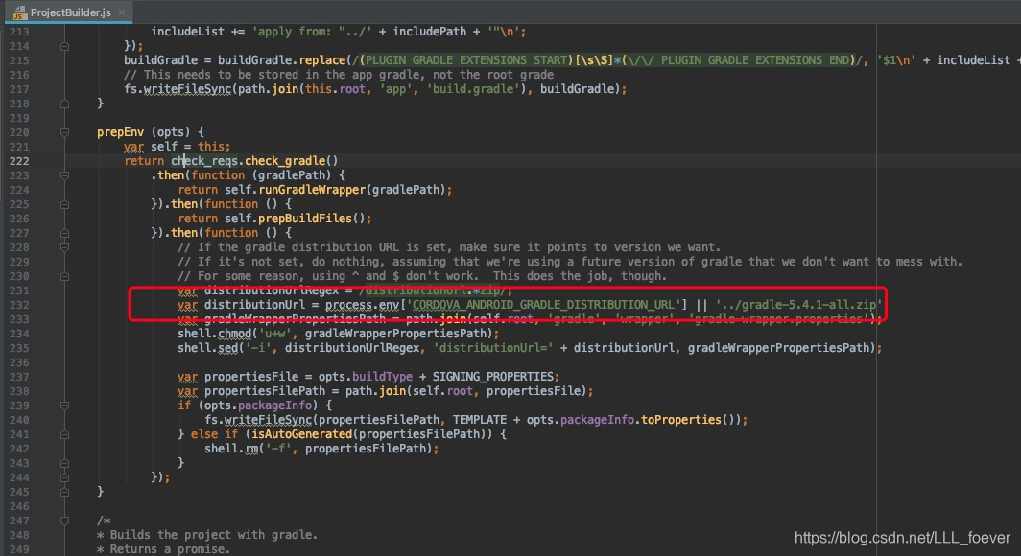
Task: Click the '../gradle-5.4.1-all.zip' string
Action: (x=798, y=304)
